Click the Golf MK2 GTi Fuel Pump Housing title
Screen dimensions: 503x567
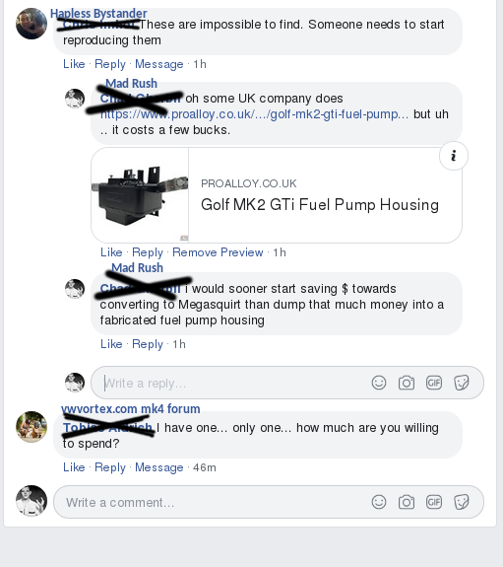[x=320, y=205]
